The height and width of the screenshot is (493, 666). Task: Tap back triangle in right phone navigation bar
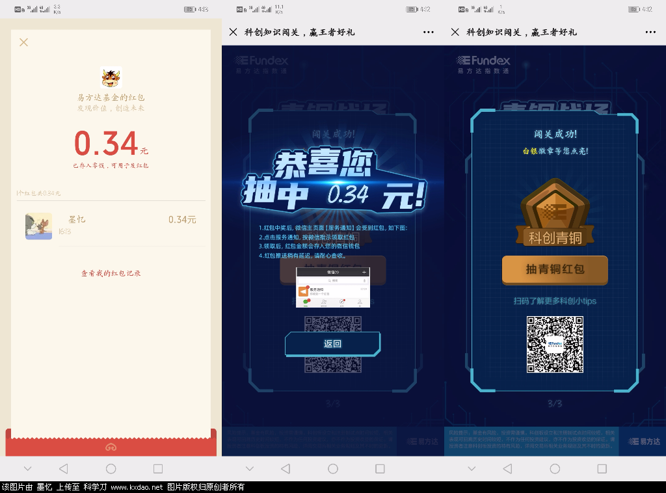coord(507,468)
